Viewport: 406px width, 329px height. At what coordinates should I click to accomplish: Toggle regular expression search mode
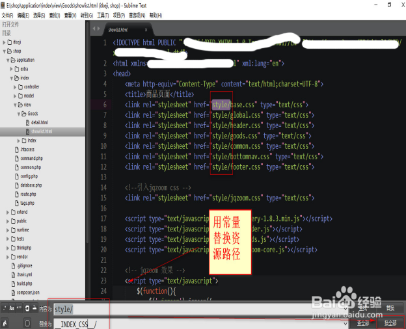[5, 308]
